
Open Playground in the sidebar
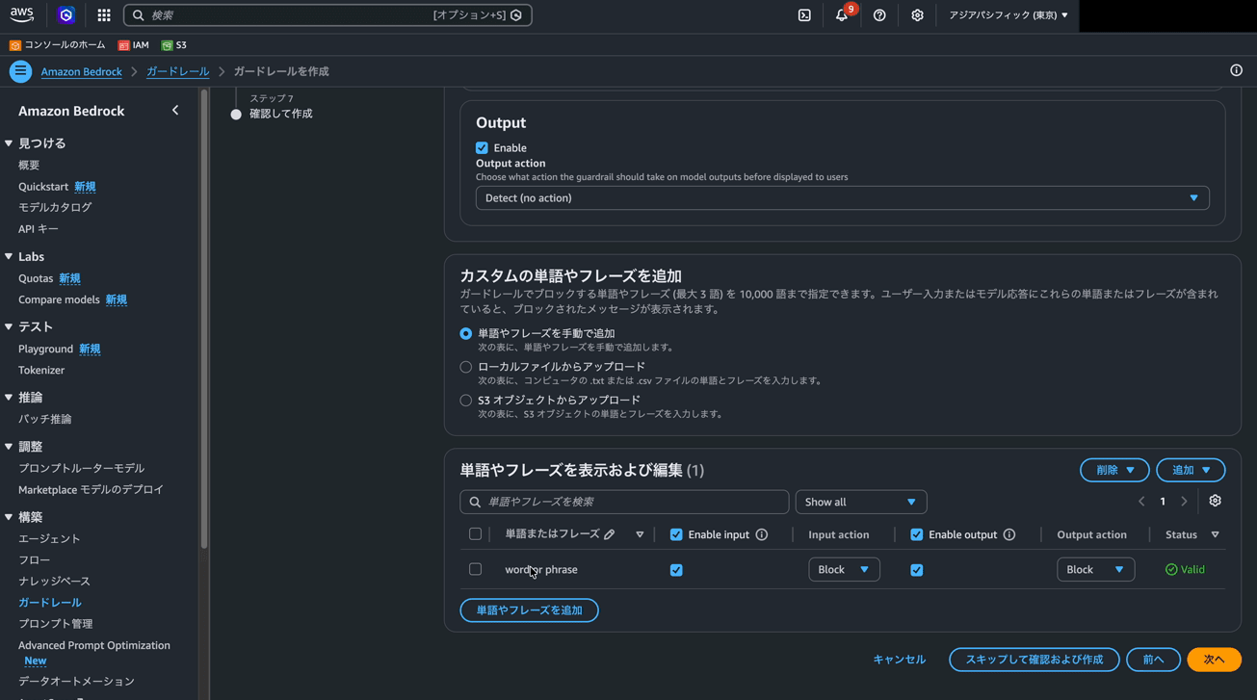[x=45, y=349]
